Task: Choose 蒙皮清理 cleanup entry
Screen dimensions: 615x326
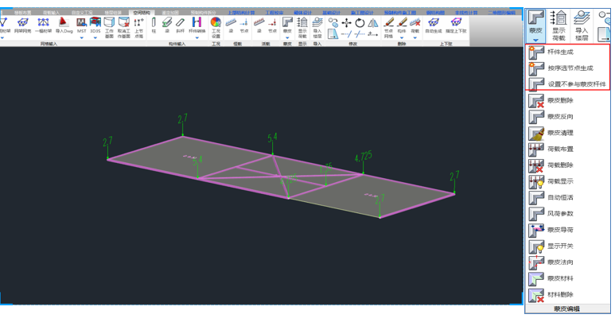Action: (x=567, y=133)
